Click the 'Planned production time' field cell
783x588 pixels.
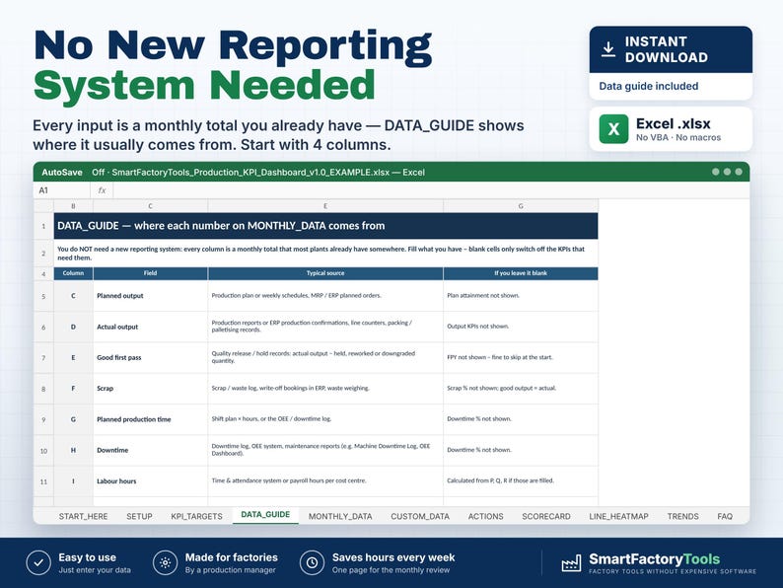click(150, 419)
